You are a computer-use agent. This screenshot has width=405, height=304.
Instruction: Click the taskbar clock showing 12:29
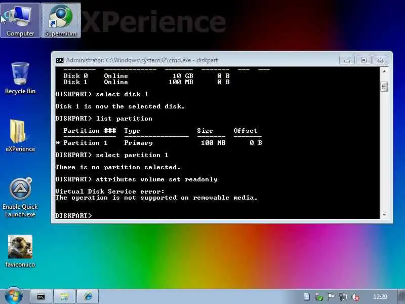[380, 296]
